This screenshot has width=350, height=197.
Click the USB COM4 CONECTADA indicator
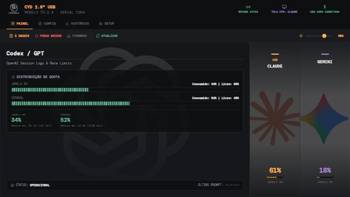[325, 9]
